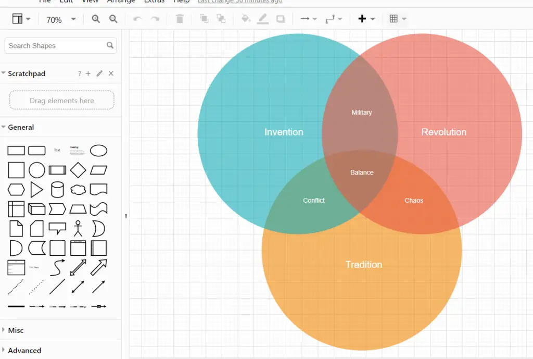
Task: Open the view panels dropdown in toolbar
Action: [x=21, y=19]
